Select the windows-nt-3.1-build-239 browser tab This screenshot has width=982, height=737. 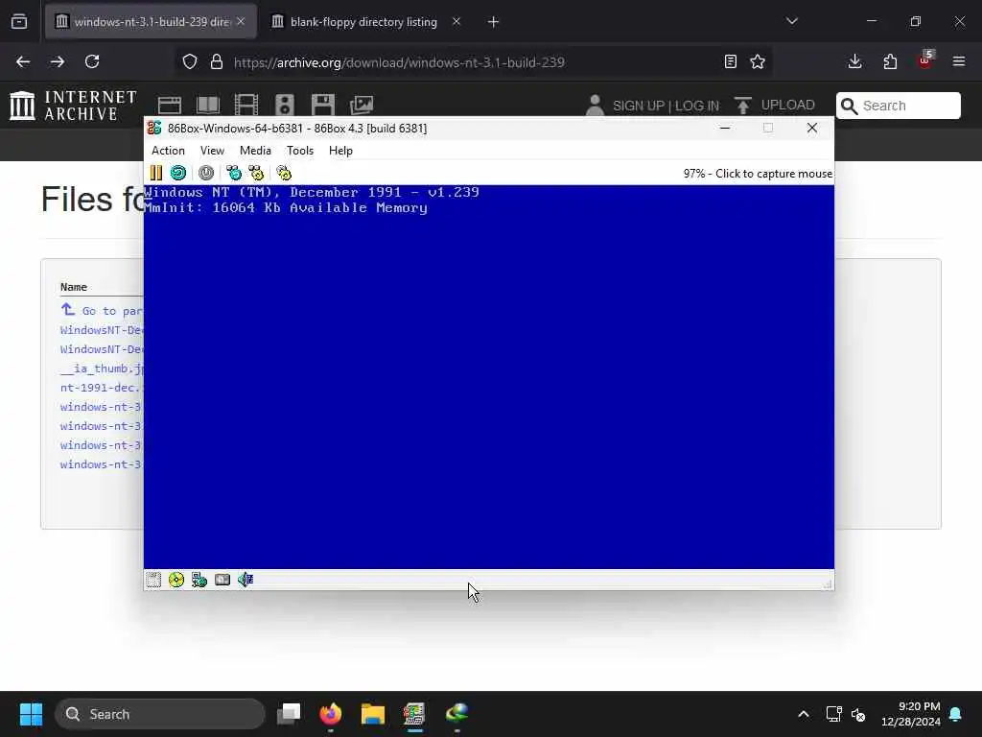(x=151, y=22)
